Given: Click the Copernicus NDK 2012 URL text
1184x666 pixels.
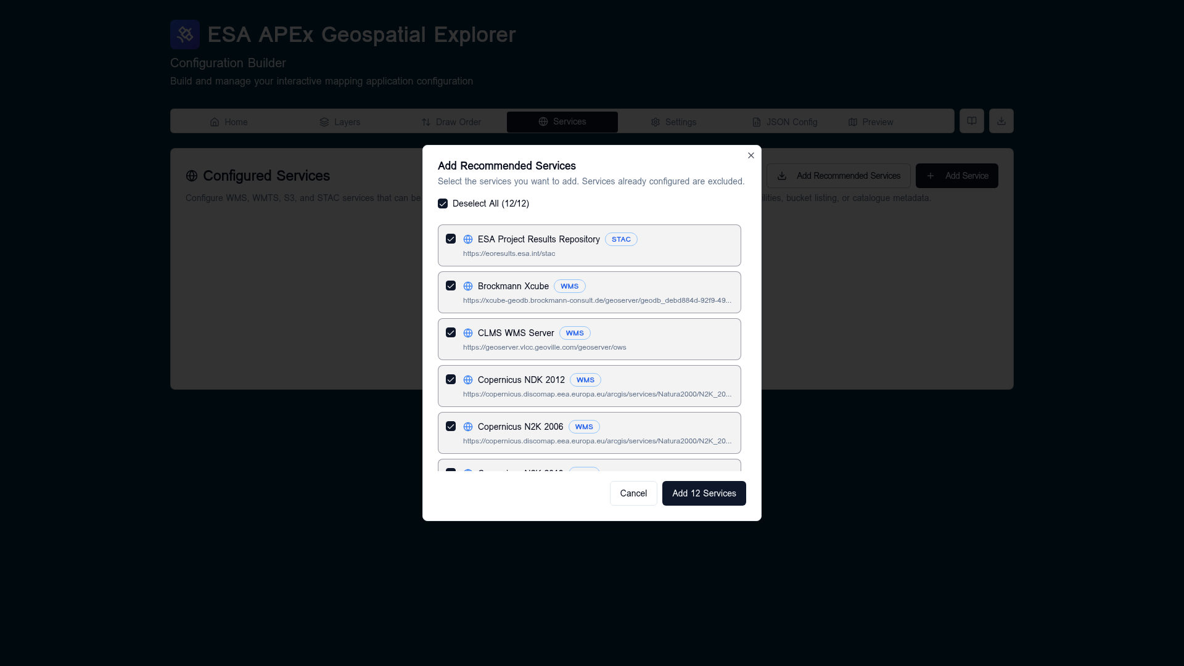Looking at the screenshot, I should [x=597, y=394].
